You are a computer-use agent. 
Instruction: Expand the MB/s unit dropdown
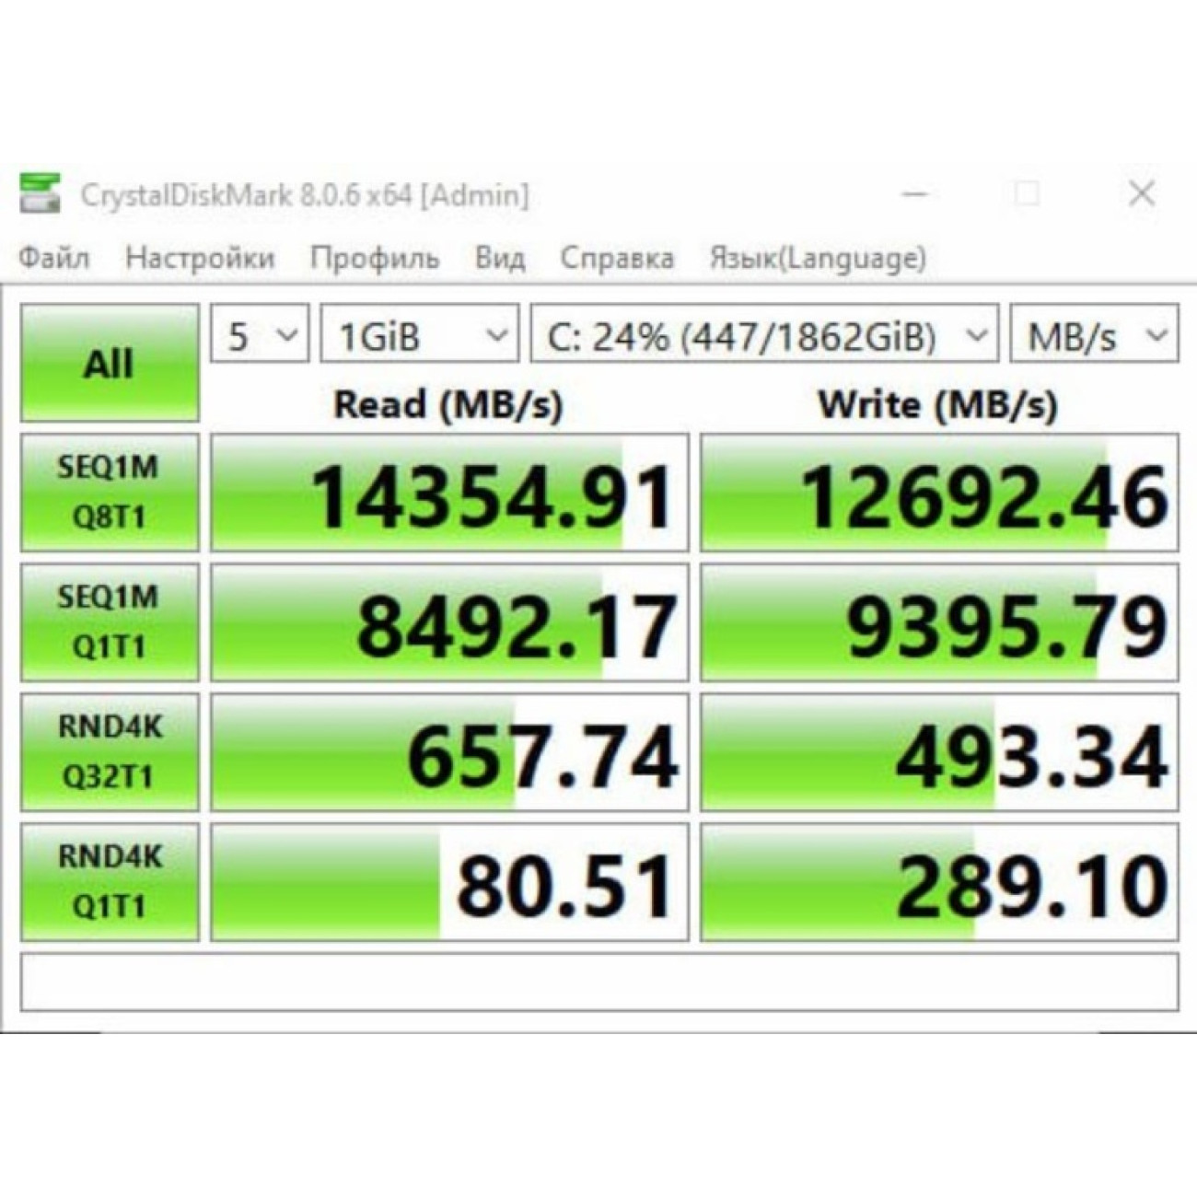click(x=1094, y=336)
